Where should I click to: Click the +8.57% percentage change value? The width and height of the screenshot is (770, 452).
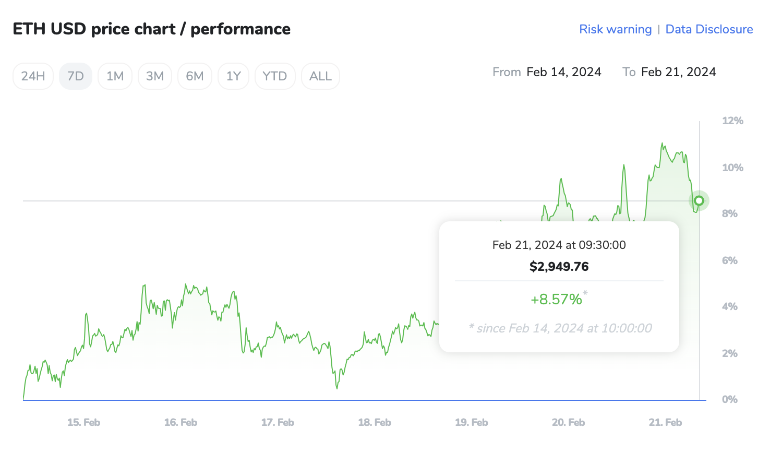click(557, 299)
